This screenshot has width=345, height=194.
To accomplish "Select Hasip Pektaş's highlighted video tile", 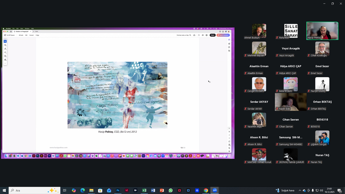I will [x=322, y=31].
